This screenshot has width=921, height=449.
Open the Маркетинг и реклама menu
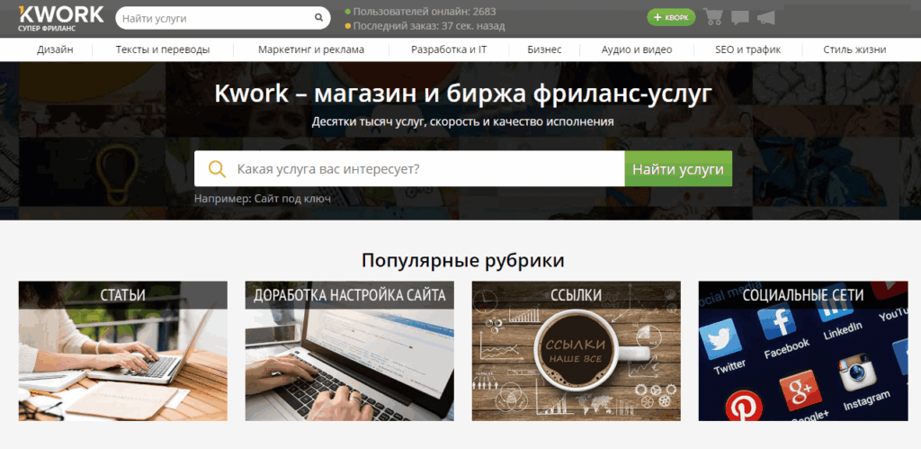tap(311, 50)
